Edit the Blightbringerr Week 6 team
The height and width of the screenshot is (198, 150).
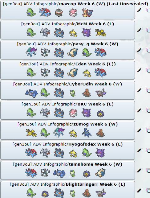click(139, 191)
